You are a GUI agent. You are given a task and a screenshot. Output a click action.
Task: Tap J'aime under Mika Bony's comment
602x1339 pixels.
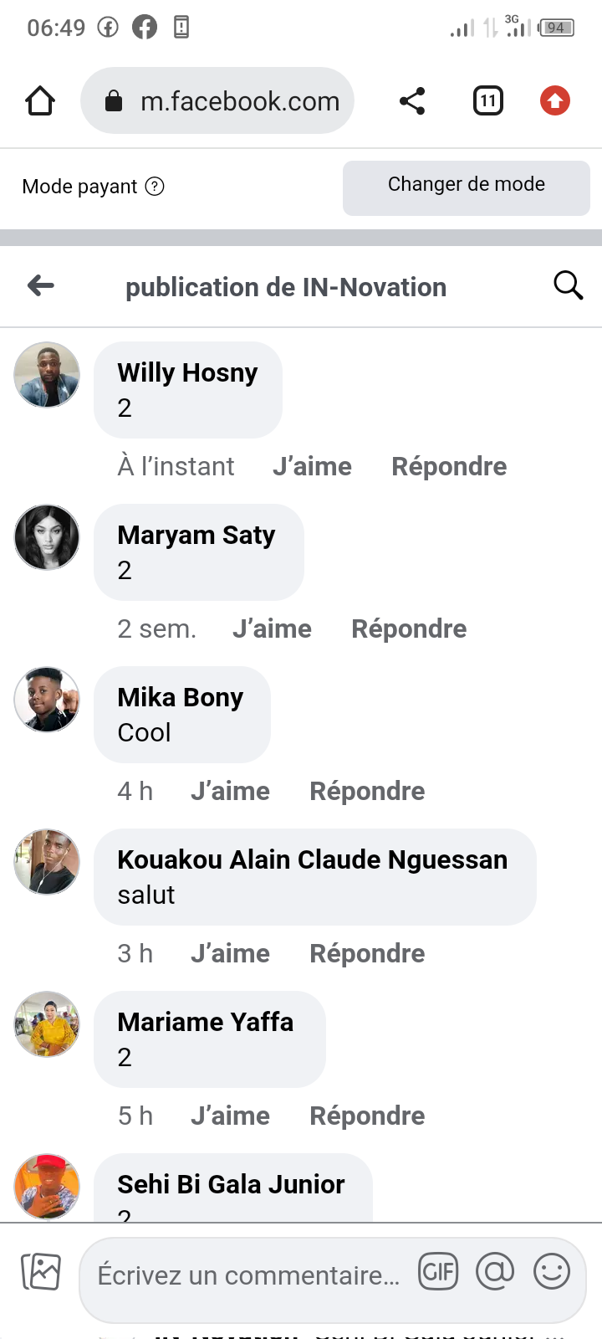click(x=230, y=791)
